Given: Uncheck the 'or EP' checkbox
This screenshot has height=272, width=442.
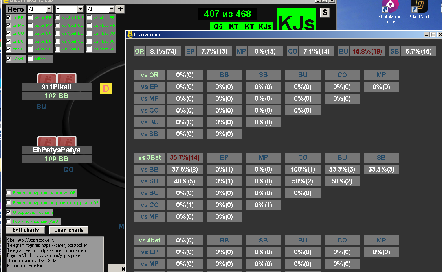Looking at the screenshot, I should (x=9, y=17).
